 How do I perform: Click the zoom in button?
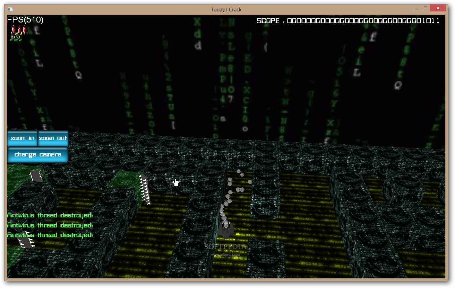(23, 138)
